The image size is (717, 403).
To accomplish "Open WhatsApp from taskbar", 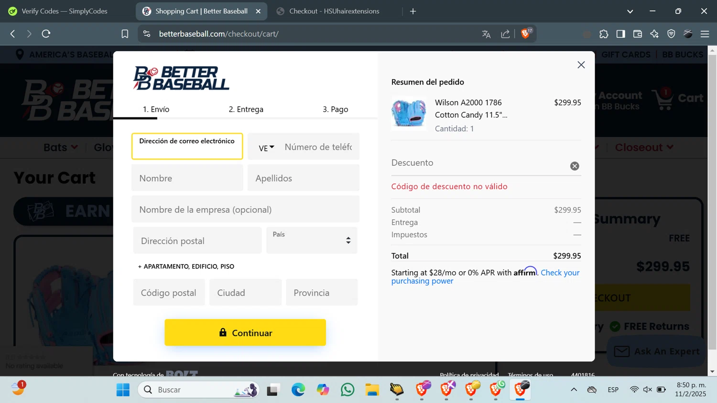I will pos(348,390).
